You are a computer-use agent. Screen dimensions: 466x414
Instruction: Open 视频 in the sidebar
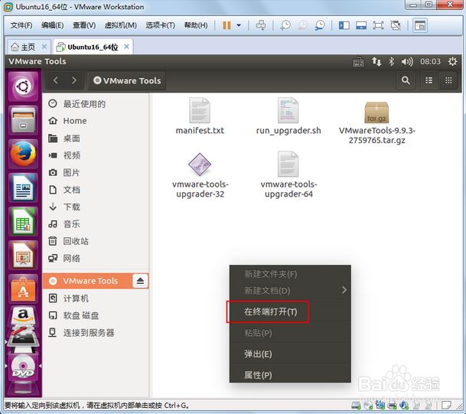[96, 155]
